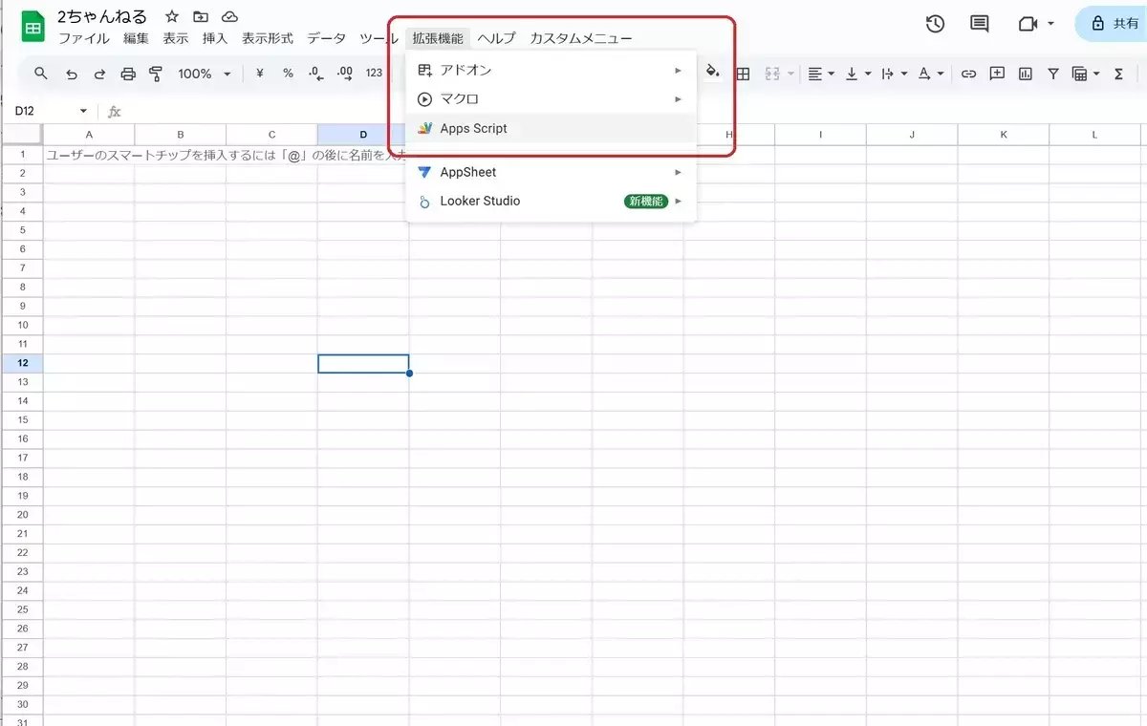Click the move-to-folder icon
This screenshot has width=1147, height=726.
200,17
